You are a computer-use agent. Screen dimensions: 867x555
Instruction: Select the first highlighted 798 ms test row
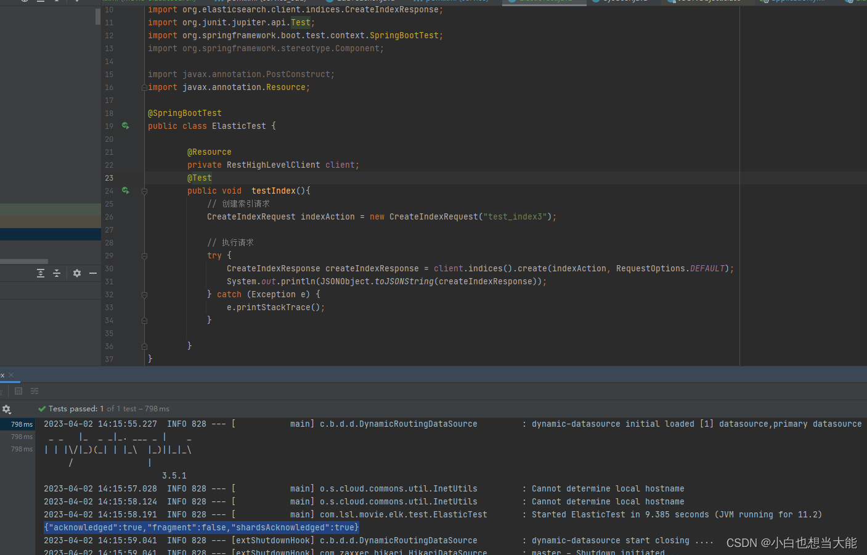pos(18,424)
